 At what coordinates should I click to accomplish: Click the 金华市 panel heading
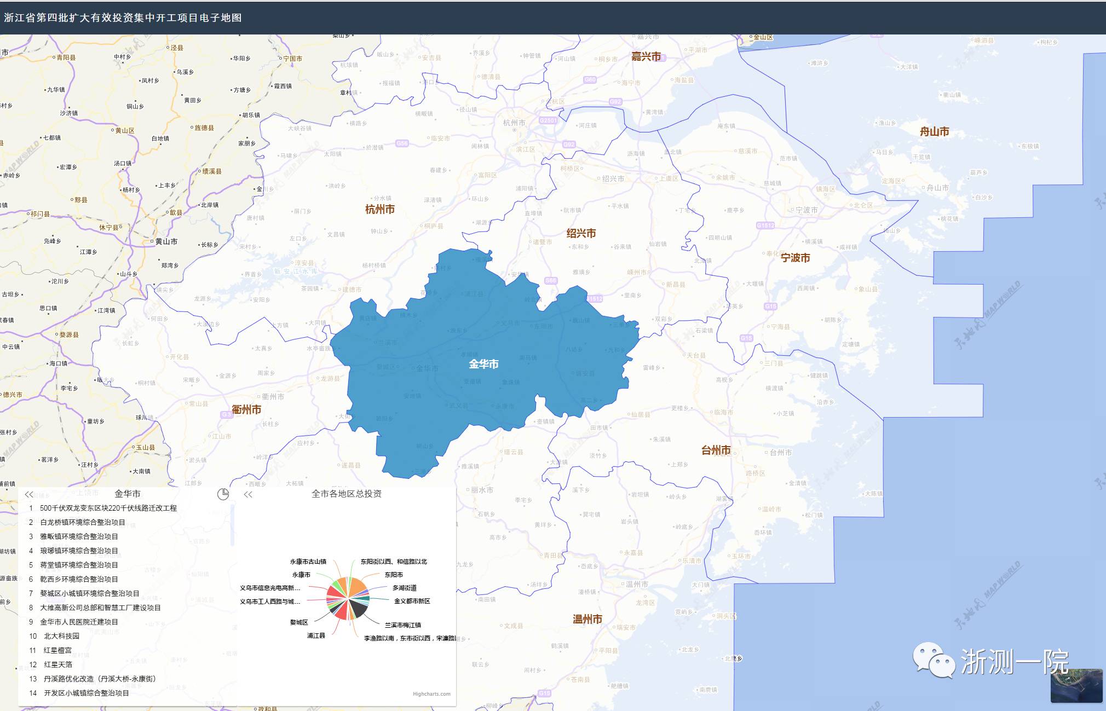[x=128, y=494]
